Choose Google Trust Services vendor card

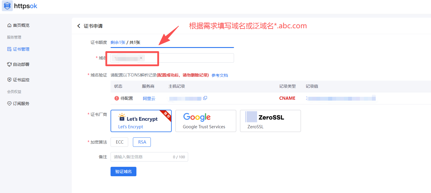[206, 121]
